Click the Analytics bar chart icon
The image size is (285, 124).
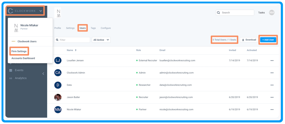[x=11, y=78]
